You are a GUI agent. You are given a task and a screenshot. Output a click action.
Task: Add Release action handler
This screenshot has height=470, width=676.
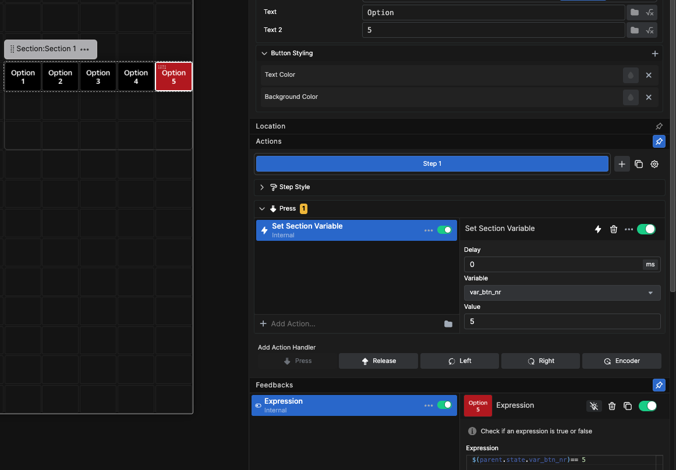pyautogui.click(x=378, y=361)
